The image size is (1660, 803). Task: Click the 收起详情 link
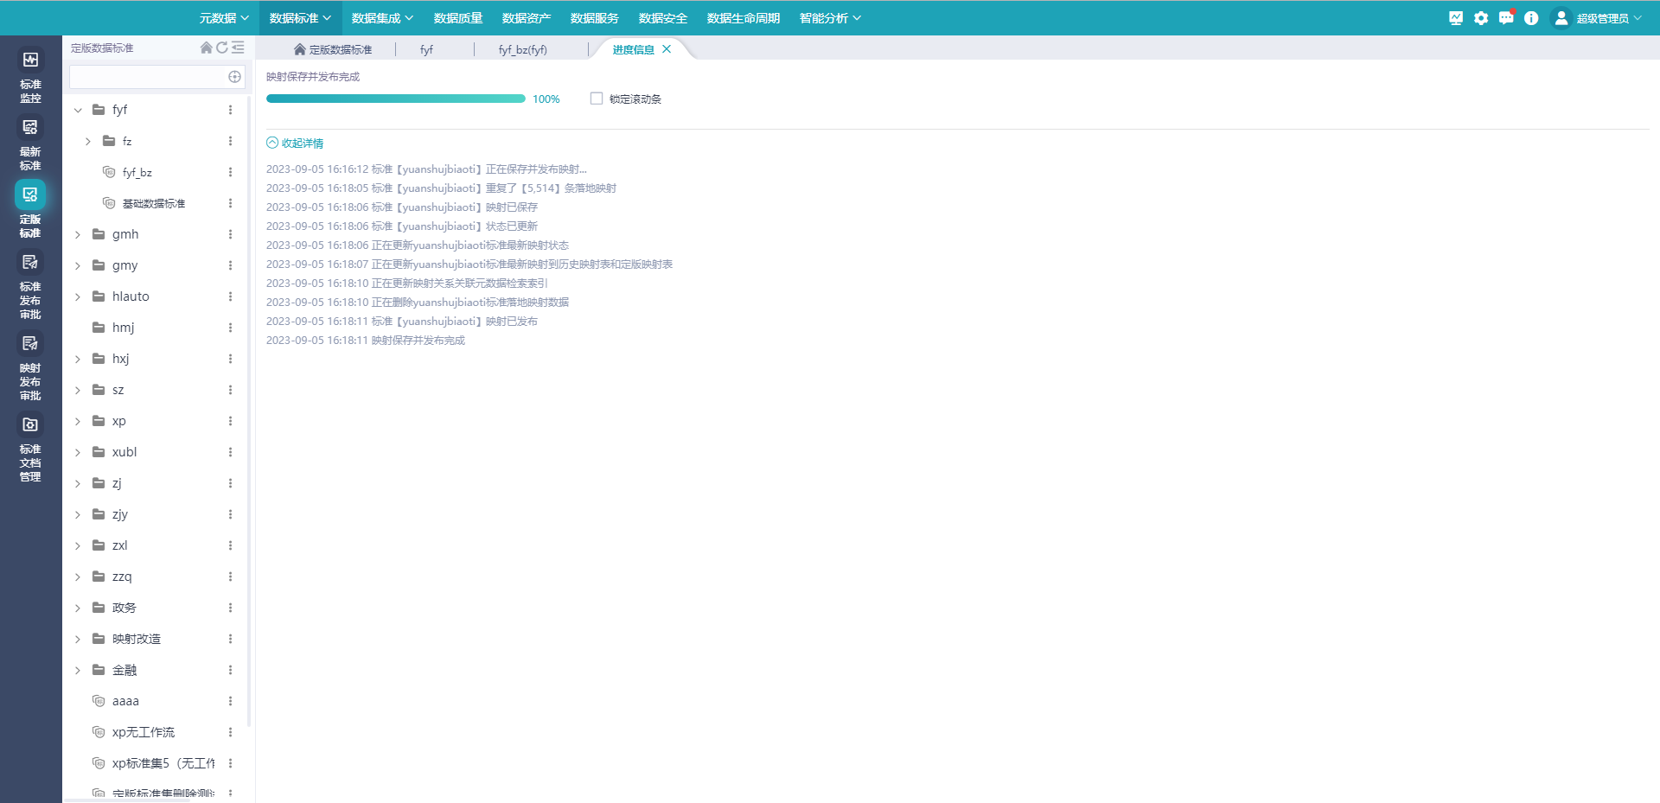(296, 143)
